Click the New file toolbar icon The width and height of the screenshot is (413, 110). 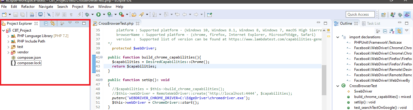click(x=4, y=14)
